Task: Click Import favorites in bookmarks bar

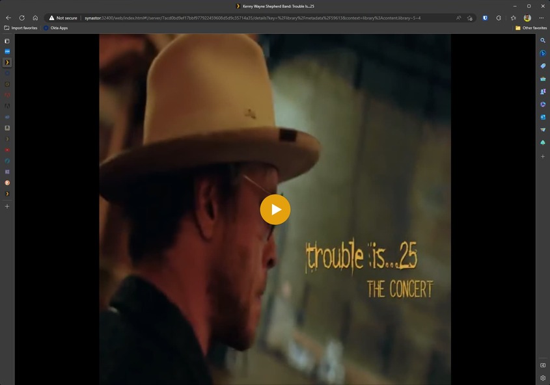Action: (x=21, y=28)
